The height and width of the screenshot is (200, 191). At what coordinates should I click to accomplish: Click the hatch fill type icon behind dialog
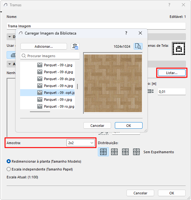[13, 55]
